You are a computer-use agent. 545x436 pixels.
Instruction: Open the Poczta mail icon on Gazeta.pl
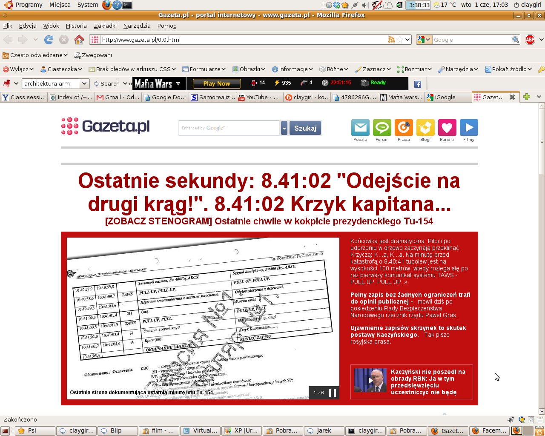coord(360,128)
